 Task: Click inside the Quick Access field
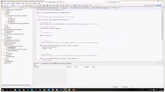(x=148, y=5)
